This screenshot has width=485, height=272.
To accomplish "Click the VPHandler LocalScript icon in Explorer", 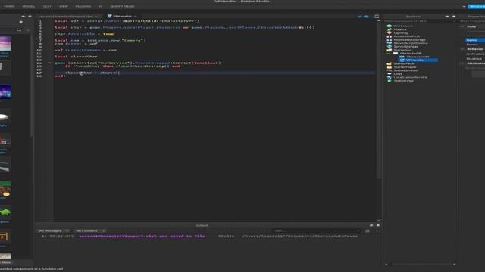I will (x=402, y=60).
